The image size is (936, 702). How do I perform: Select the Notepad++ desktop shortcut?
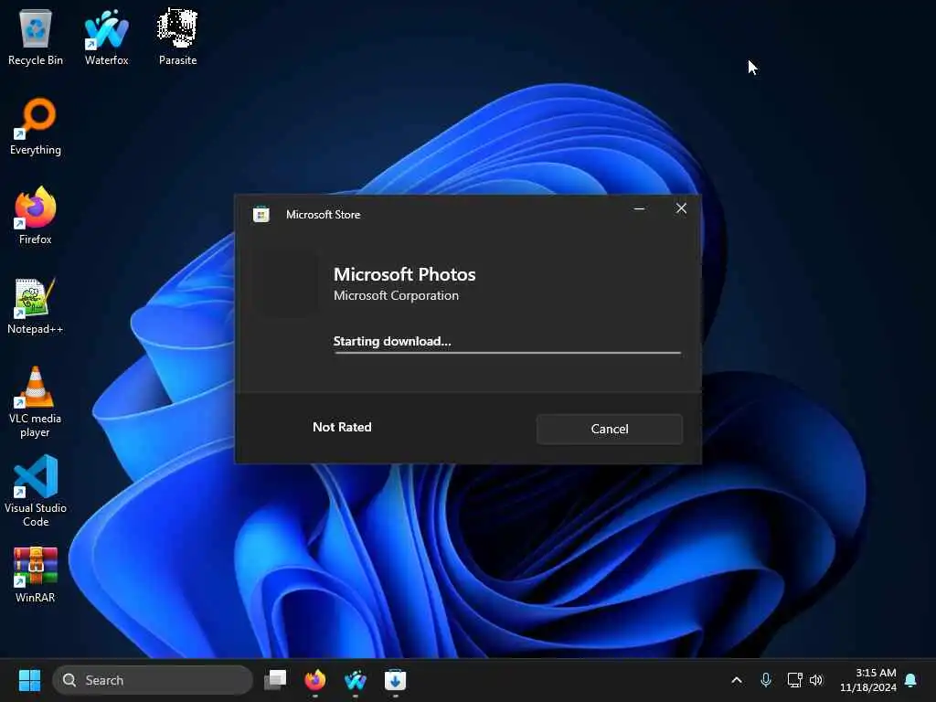point(36,305)
